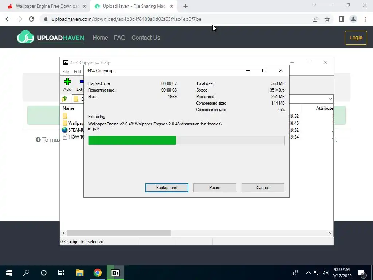Click the Attributes column header

(325, 108)
